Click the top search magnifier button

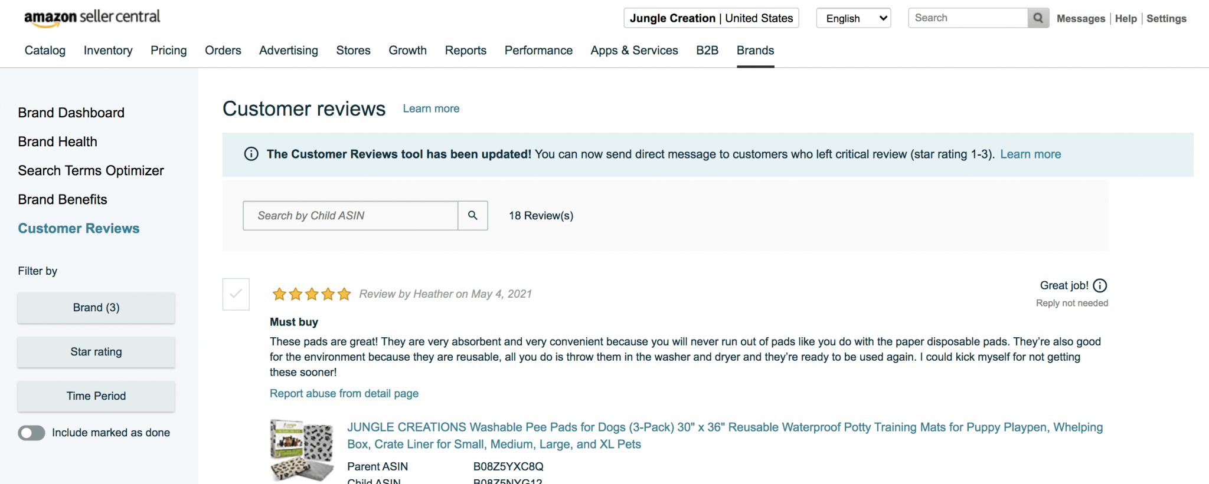[1038, 18]
